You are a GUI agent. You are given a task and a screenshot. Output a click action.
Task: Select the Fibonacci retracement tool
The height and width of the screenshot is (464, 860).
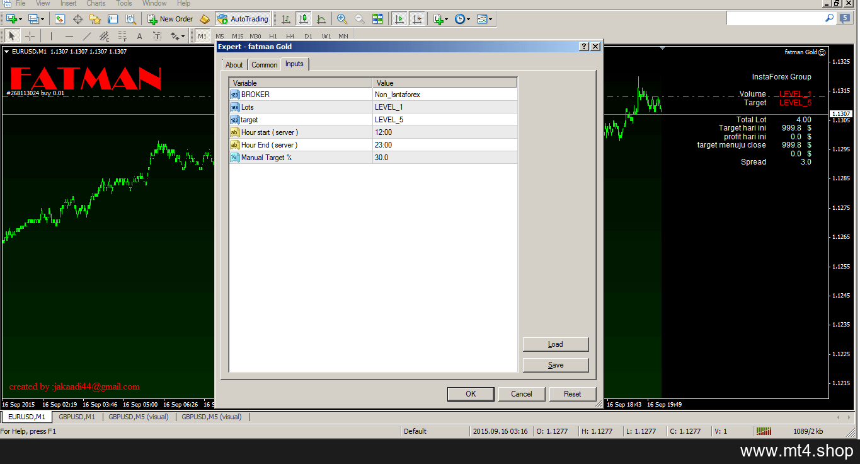coord(122,36)
